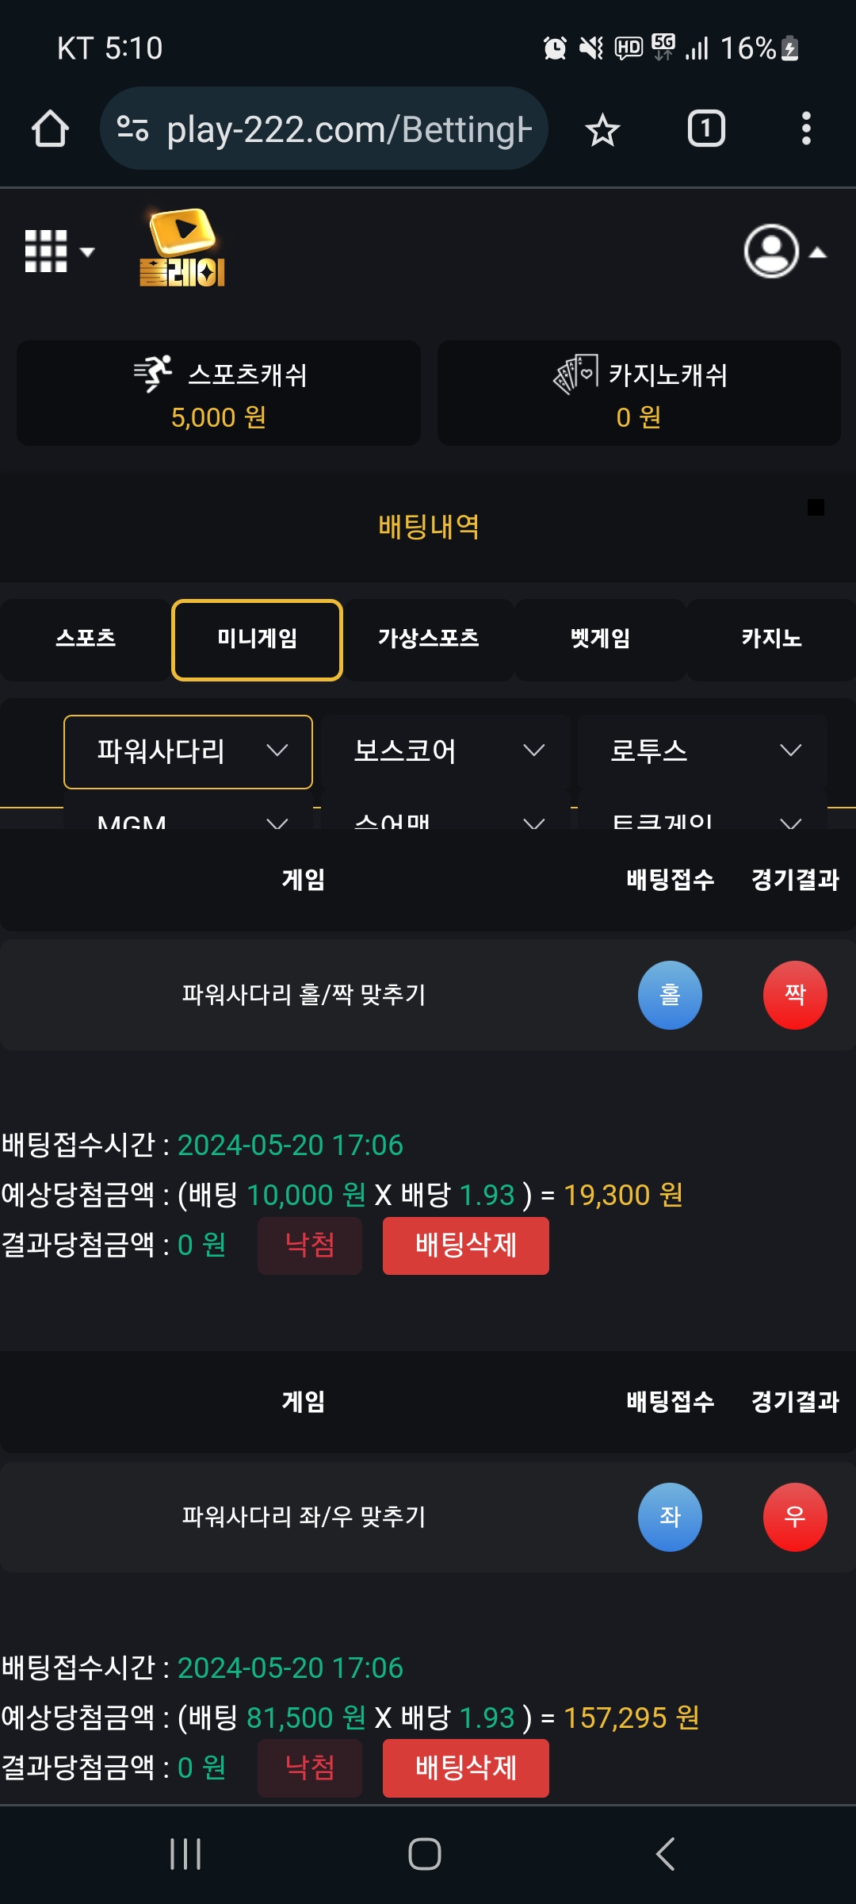Bookmark page with the star icon
The width and height of the screenshot is (856, 1904).
602,129
